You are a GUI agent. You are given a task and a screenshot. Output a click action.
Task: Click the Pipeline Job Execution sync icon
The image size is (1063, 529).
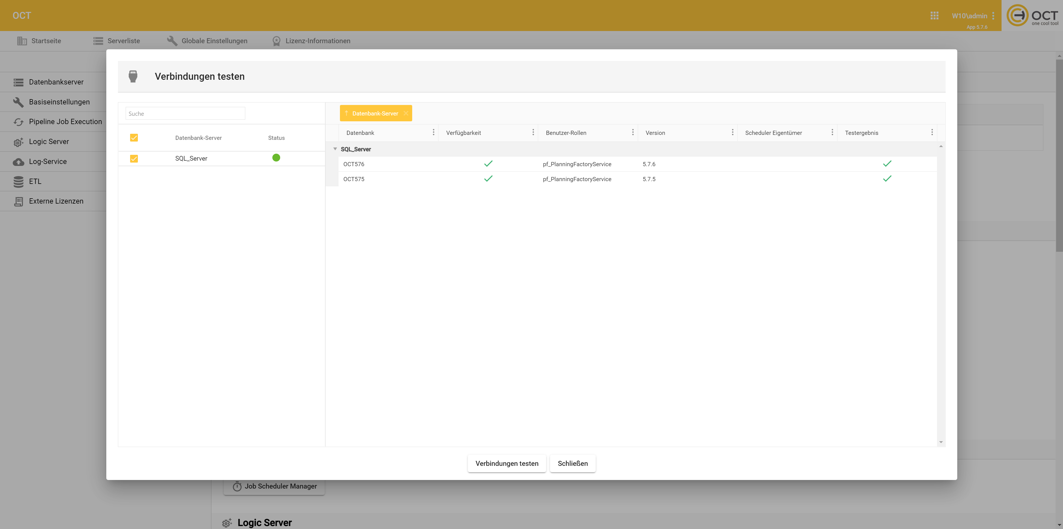(18, 122)
